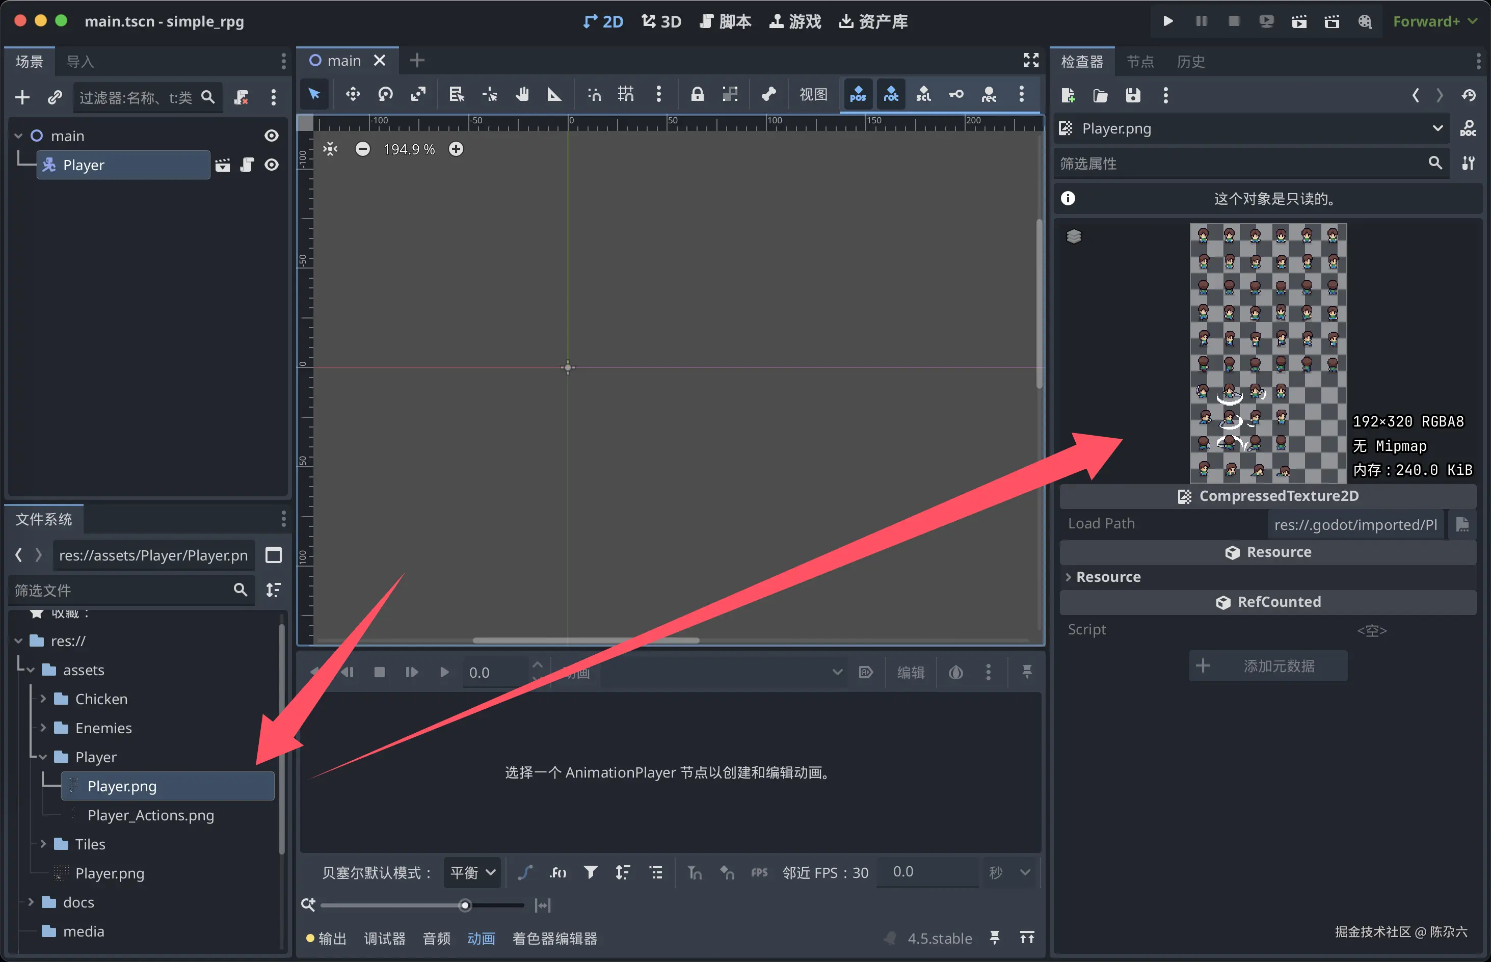Screen dimensions: 1491x962
Task: Switch to the 节点 tab
Action: point(1139,62)
